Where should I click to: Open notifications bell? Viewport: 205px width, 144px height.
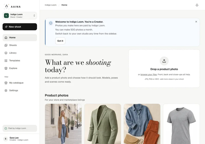[197, 5]
